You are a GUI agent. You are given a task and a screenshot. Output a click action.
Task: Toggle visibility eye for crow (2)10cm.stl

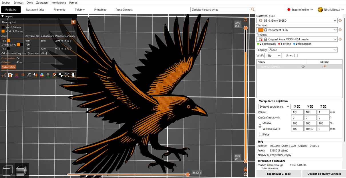coord(303,67)
